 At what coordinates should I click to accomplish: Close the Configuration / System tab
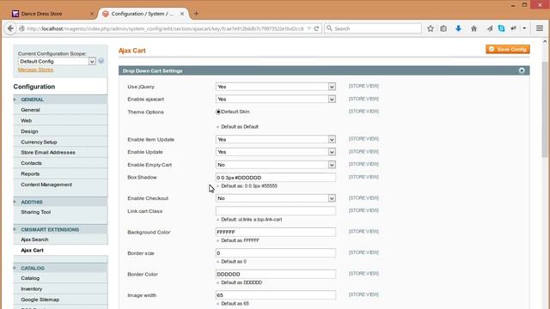pos(182,14)
